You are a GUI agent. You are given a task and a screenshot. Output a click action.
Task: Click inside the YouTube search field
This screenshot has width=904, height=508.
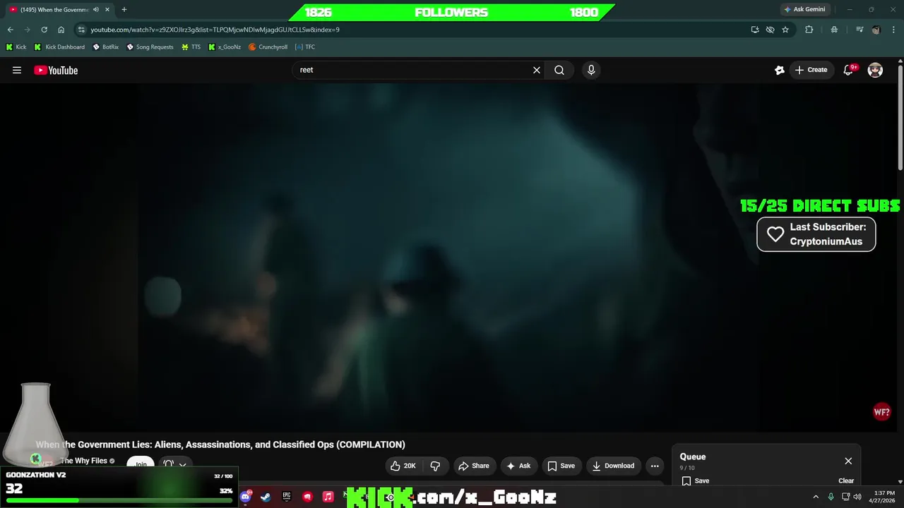click(x=413, y=70)
